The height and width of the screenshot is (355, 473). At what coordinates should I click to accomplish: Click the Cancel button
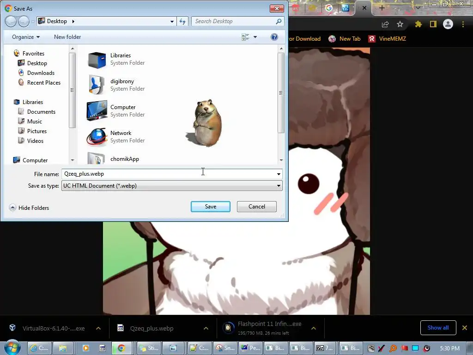point(257,207)
